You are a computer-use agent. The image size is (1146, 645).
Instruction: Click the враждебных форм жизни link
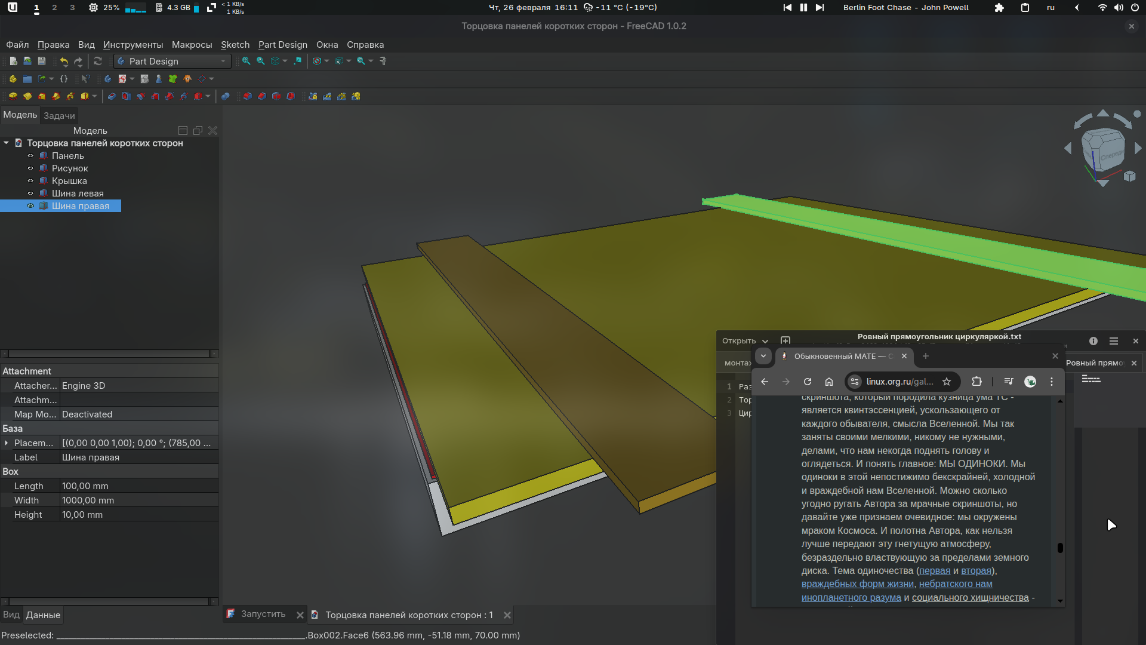(x=857, y=584)
